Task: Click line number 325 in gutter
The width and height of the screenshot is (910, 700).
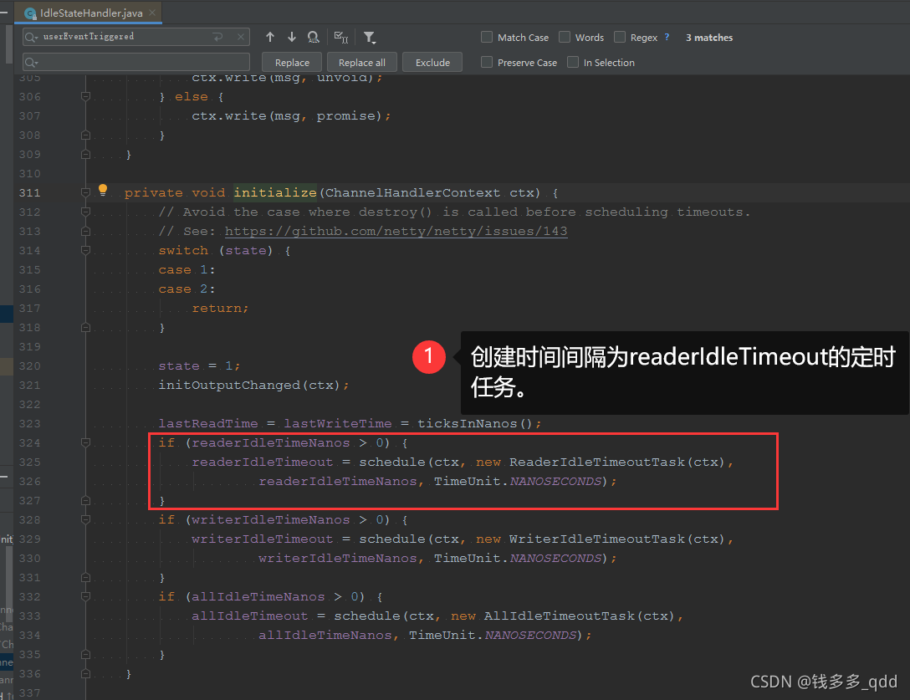Action: tap(29, 462)
